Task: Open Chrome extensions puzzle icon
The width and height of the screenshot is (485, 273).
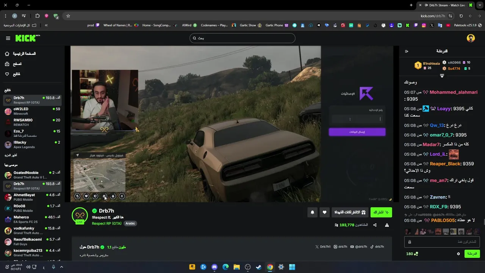Action: pos(37,16)
